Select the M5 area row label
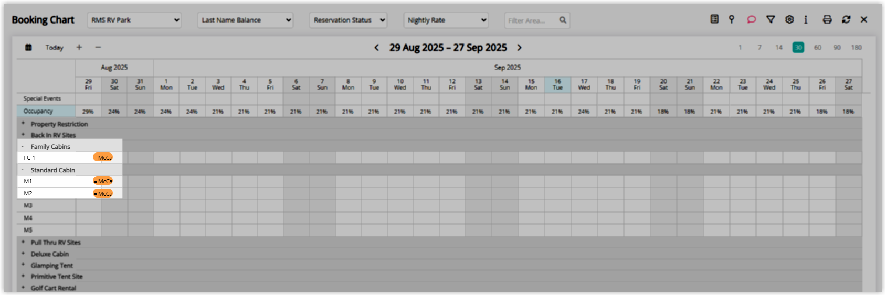 point(47,230)
